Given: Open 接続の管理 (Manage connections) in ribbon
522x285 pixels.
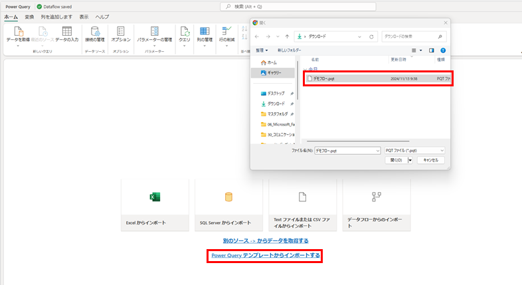Looking at the screenshot, I should point(95,31).
